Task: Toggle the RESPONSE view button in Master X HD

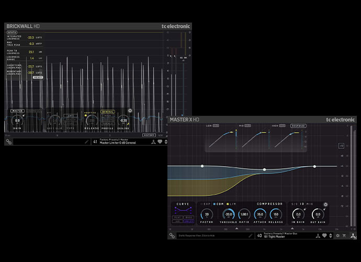Action: pyautogui.click(x=298, y=126)
